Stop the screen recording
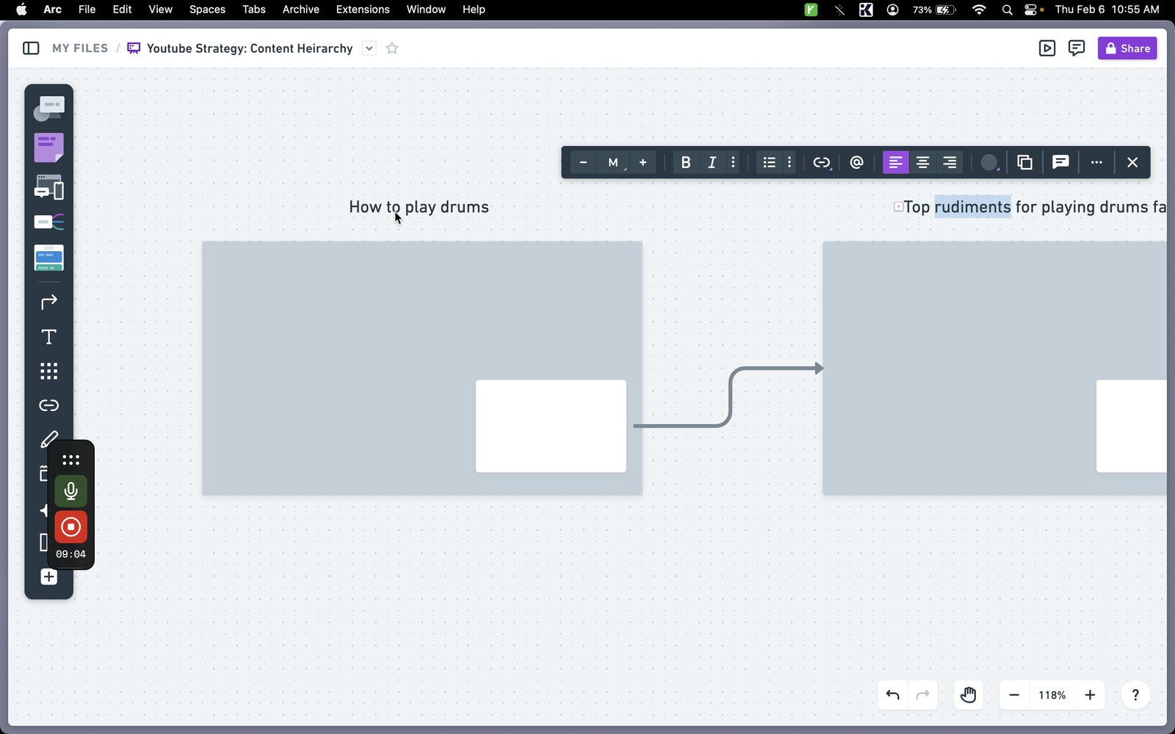 coord(71,527)
